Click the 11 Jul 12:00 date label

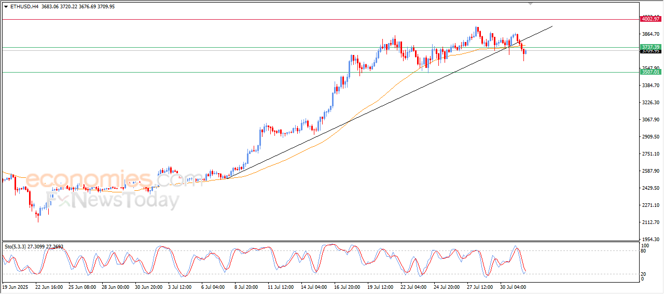(x=281, y=286)
